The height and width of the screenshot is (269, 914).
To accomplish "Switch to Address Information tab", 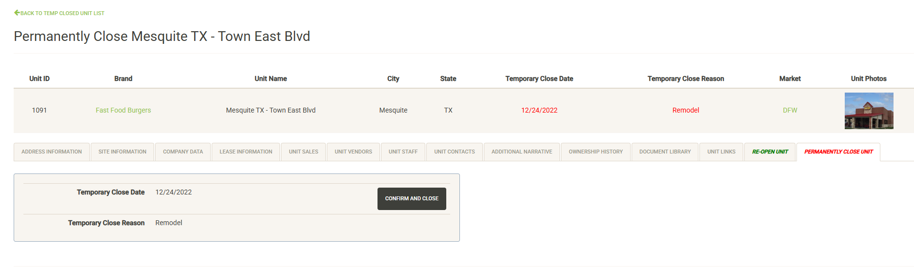I will (52, 152).
